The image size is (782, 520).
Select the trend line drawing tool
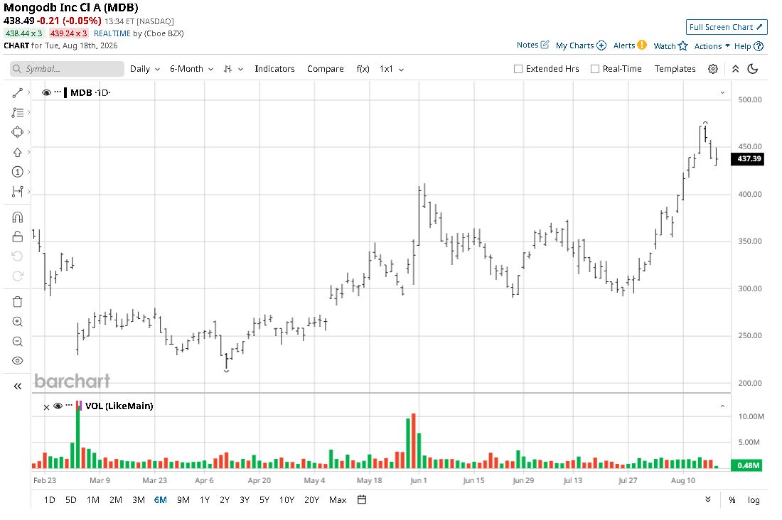18,93
